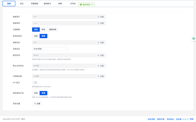196x122 pixels.
Task: Open 菜单设置 with its gear button
Action: point(37,104)
